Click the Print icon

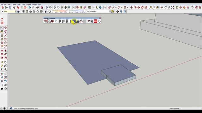[38, 8]
